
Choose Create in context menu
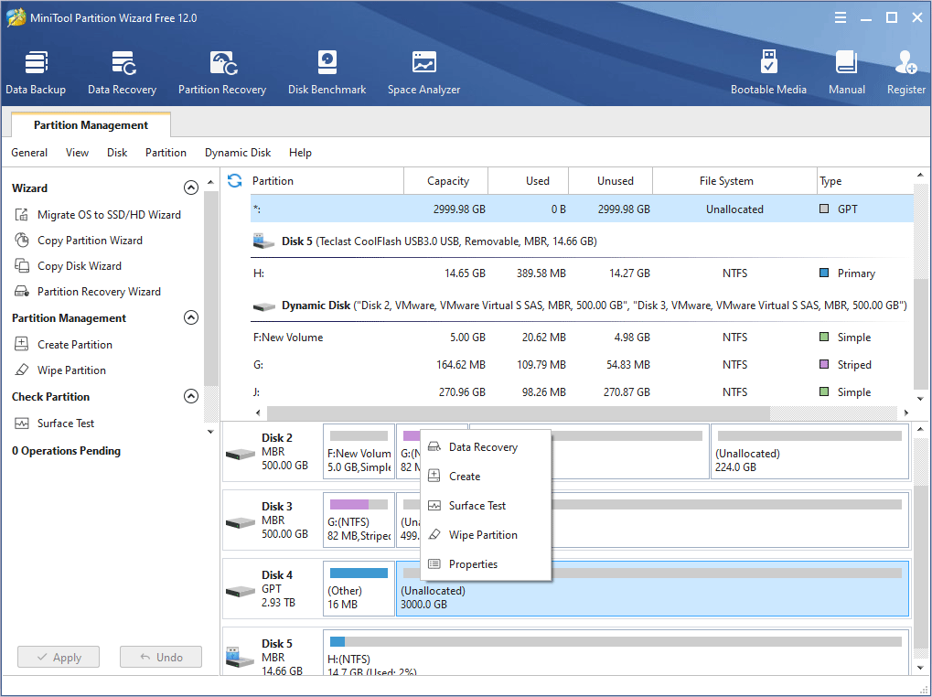[486, 476]
